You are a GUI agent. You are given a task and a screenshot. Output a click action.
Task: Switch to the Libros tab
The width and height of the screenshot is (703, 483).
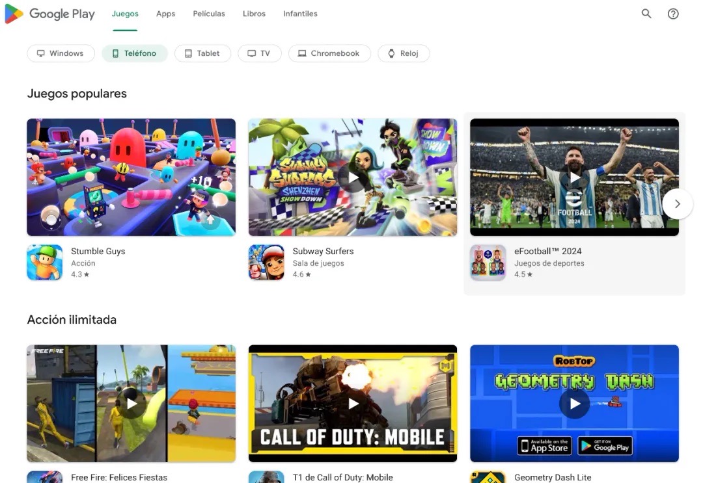[x=254, y=14]
